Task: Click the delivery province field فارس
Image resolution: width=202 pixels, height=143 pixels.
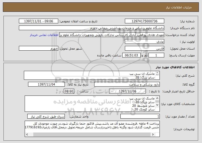Action: click(144, 49)
